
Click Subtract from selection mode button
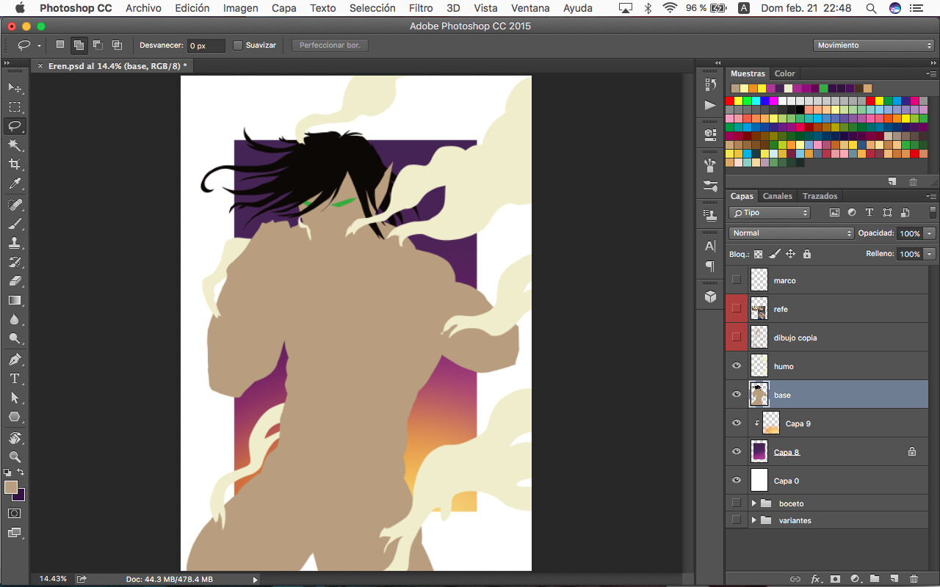[98, 45]
